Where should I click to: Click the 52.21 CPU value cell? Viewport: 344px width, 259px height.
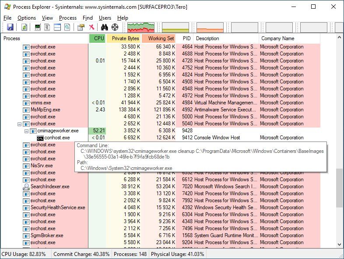(97, 131)
